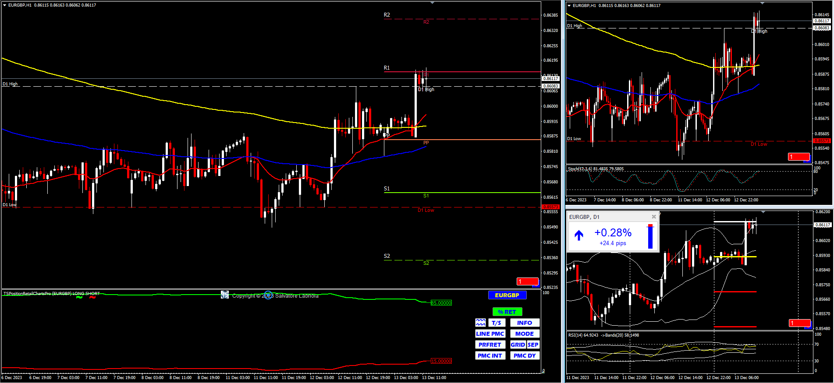Click the logo icon before Copyright text
This screenshot has width=834, height=383.
pyautogui.click(x=225, y=295)
